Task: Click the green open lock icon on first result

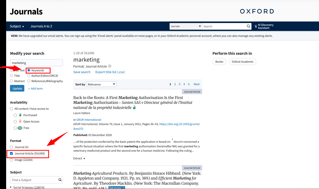Action: 134,108
